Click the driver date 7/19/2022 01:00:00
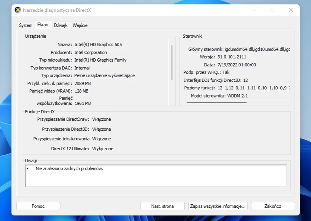Screen dimensions: 311x221 click(x=237, y=65)
